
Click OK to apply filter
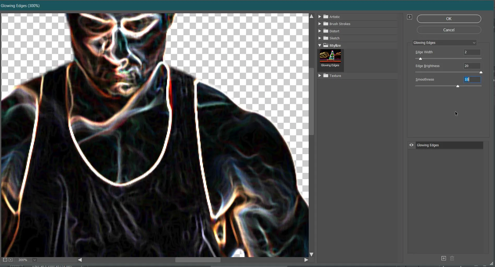tap(449, 19)
